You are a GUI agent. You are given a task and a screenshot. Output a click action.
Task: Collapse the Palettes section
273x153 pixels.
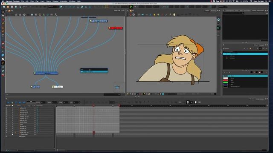coord(224,48)
